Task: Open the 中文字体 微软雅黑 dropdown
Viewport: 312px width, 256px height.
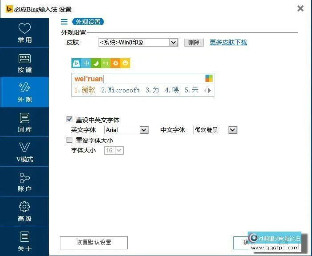Action: click(x=233, y=130)
